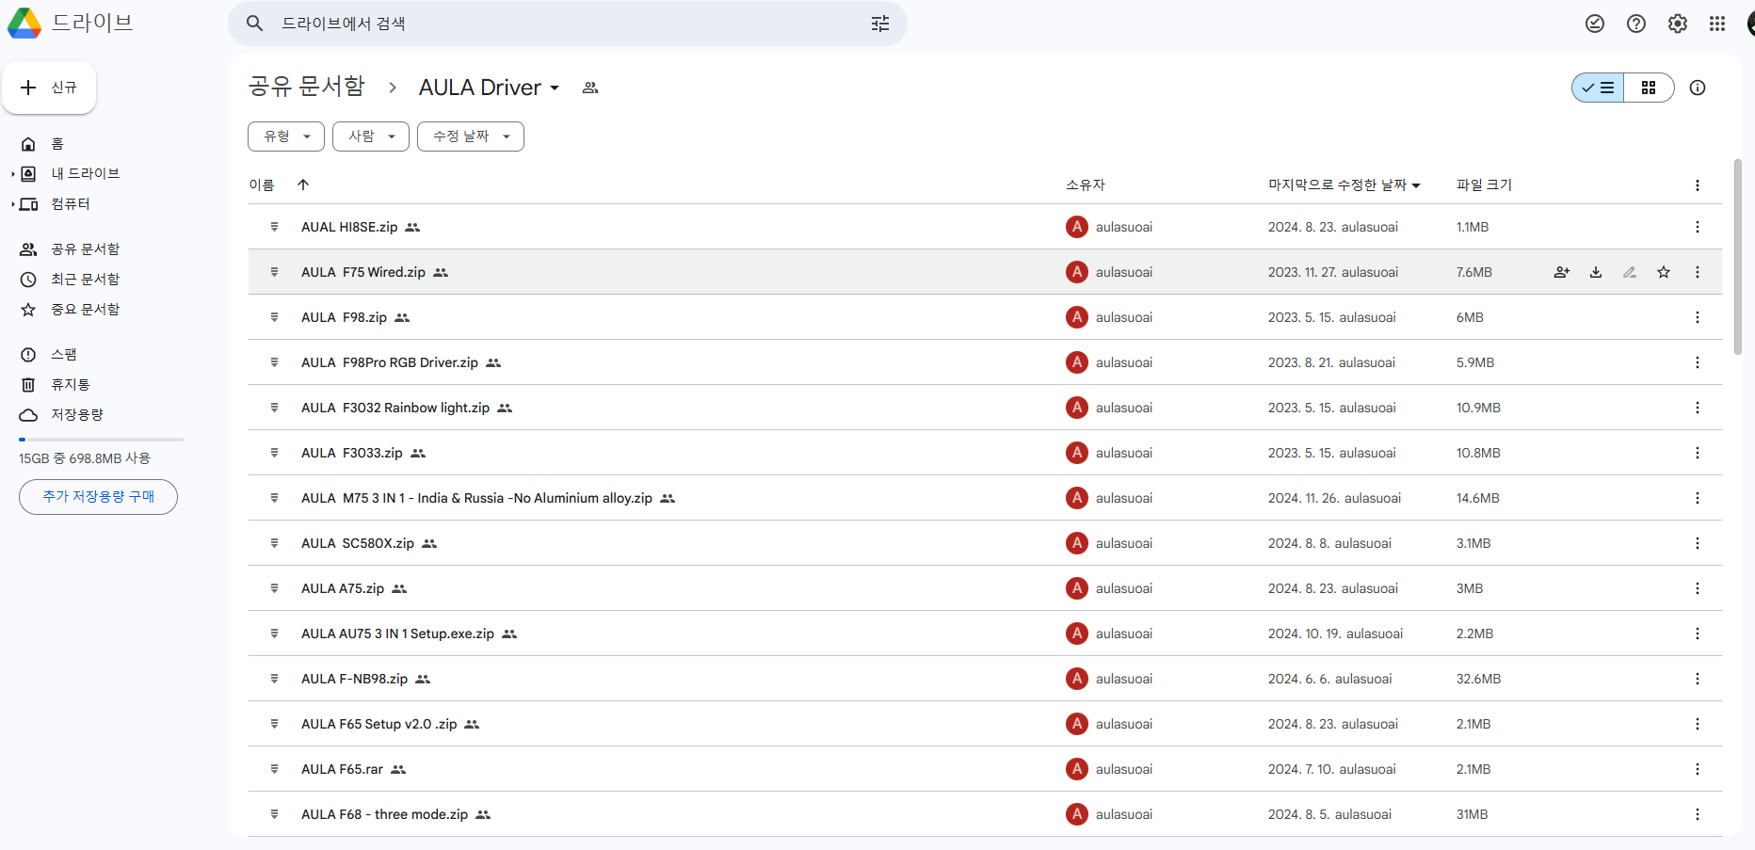1755x850 pixels.
Task: Open more actions for AULA F98.zip
Action: coord(1698,317)
